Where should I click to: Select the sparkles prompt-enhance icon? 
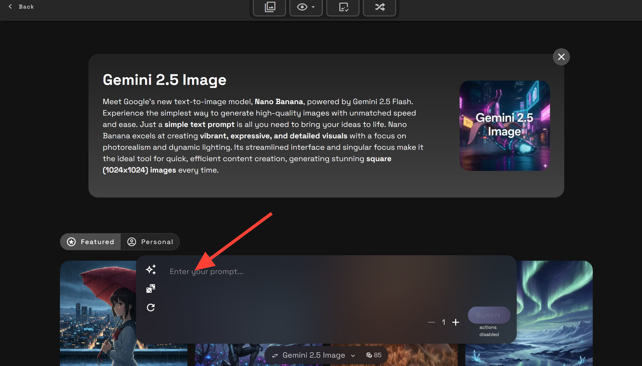click(x=151, y=270)
